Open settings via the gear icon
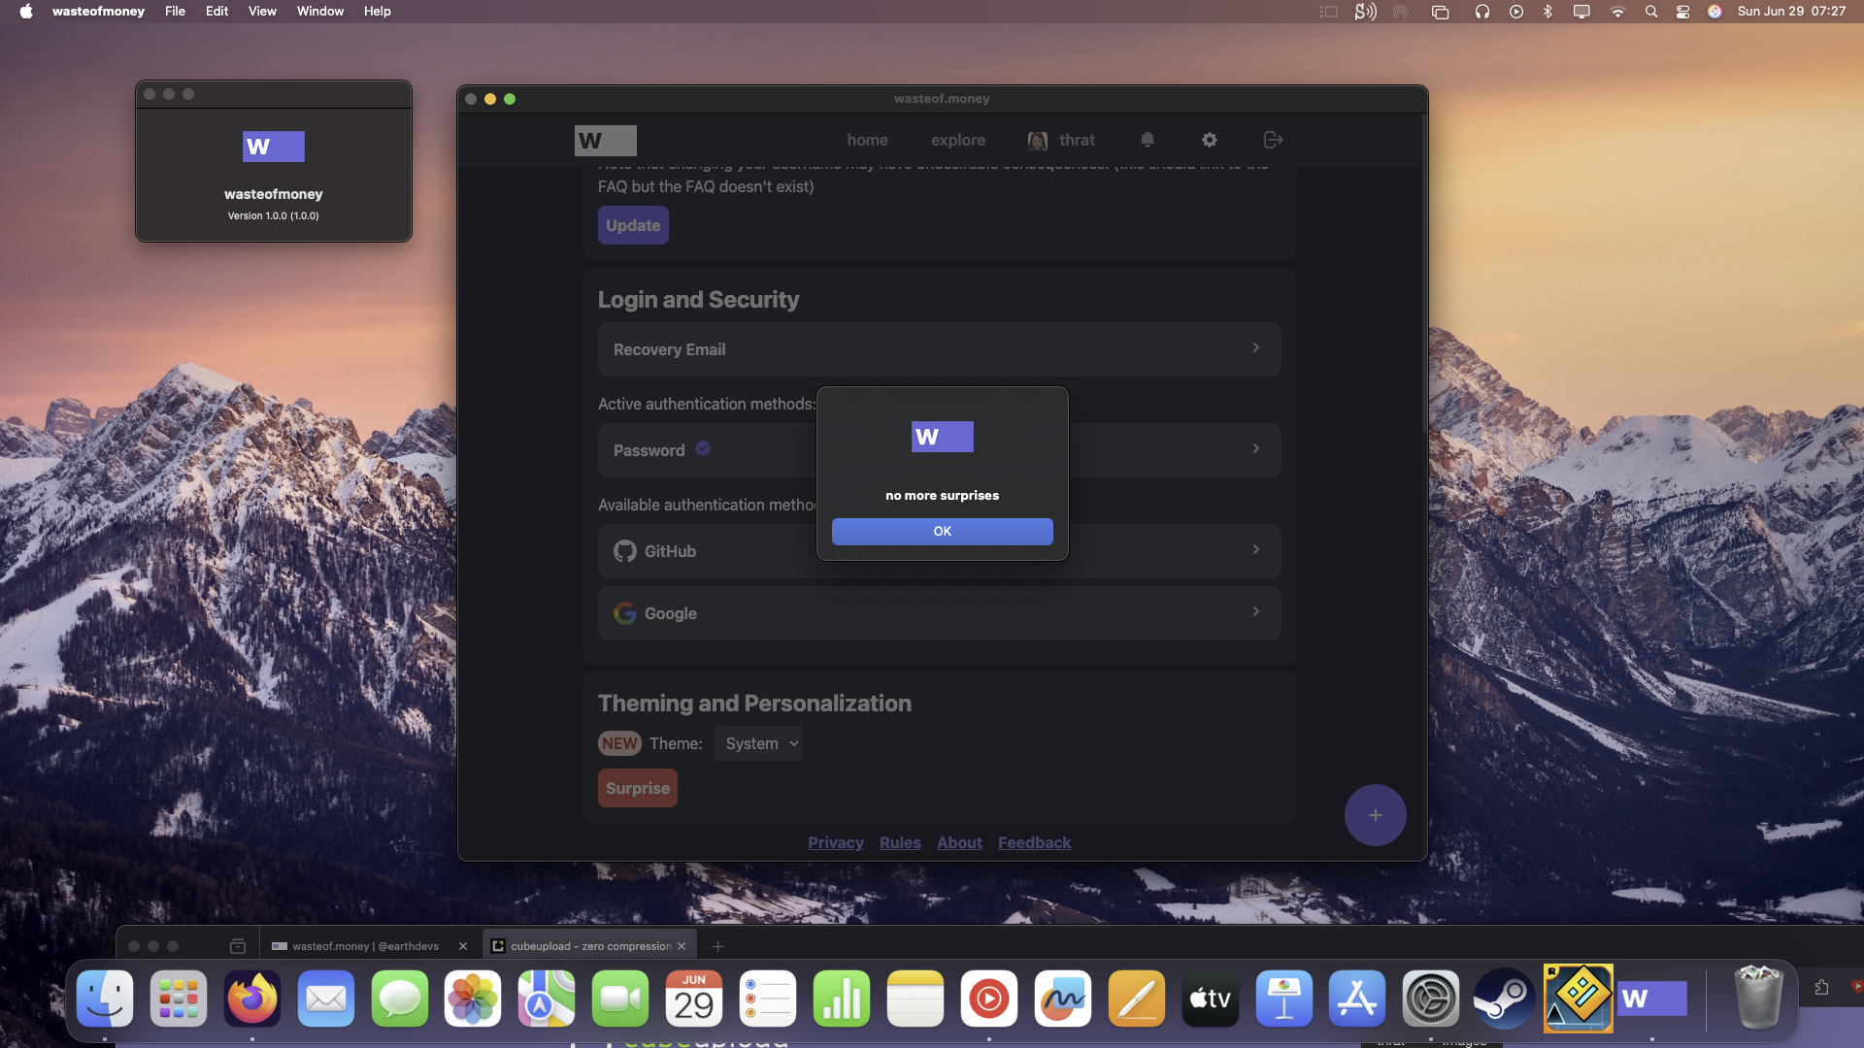 point(1210,140)
